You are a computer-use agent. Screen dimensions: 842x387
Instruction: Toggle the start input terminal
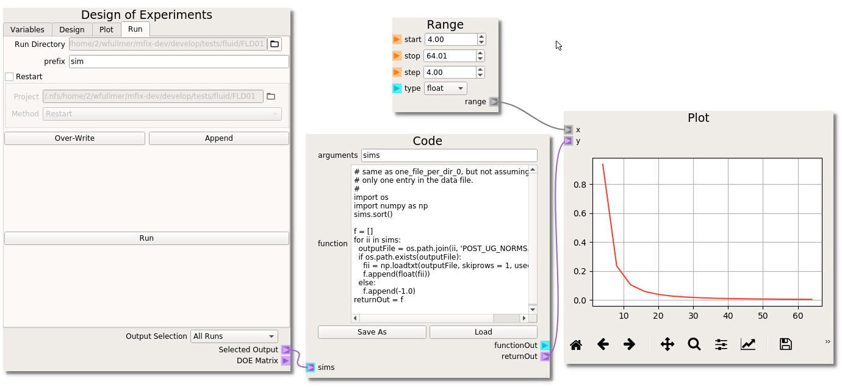click(x=397, y=40)
